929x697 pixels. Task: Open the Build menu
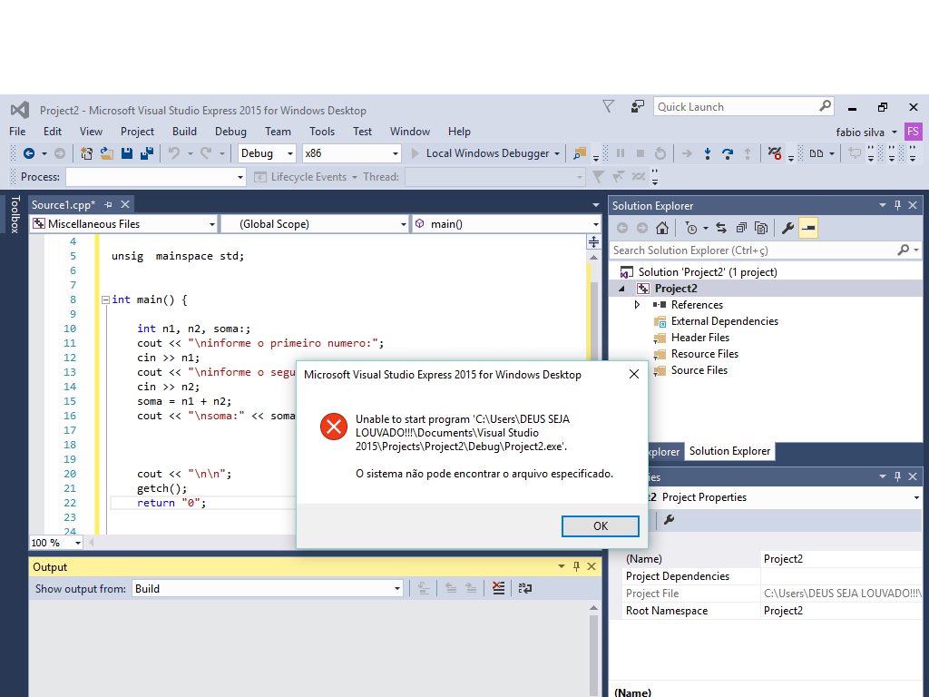[x=184, y=132]
